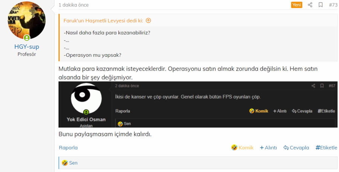Click HGY-sup's online status indicator
The height and width of the screenshot is (172, 339).
point(27,38)
